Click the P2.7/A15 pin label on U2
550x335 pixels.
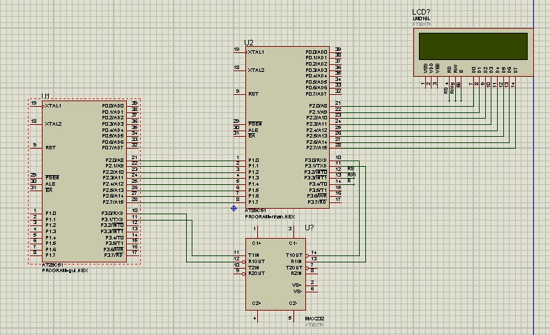pos(316,148)
